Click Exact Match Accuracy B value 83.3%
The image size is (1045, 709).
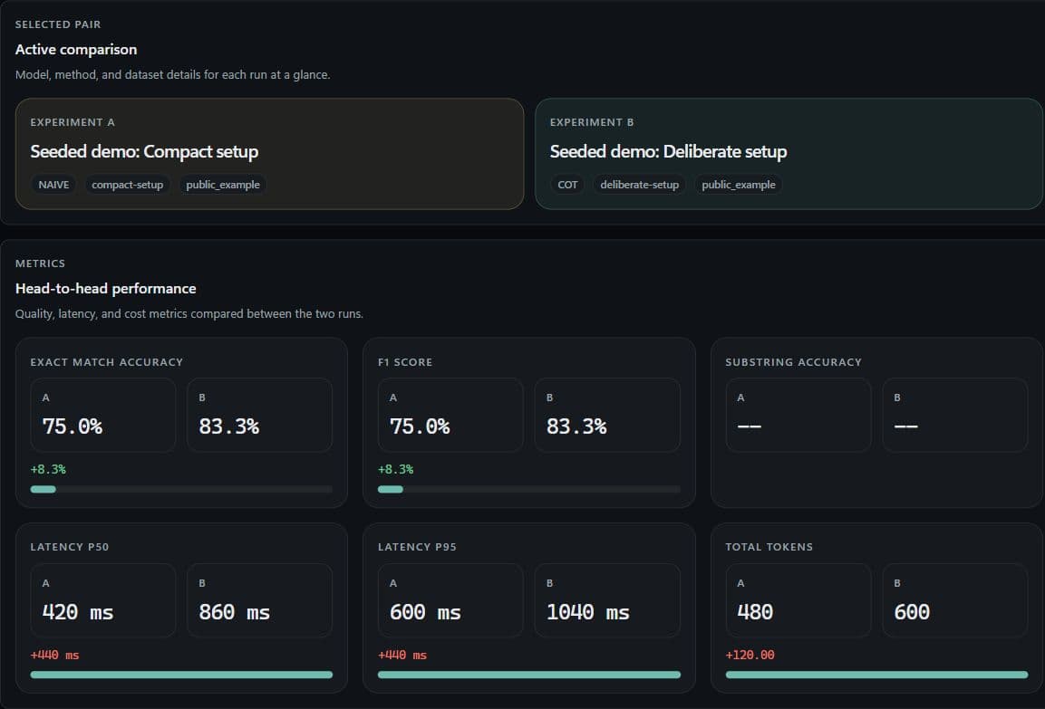pos(228,426)
